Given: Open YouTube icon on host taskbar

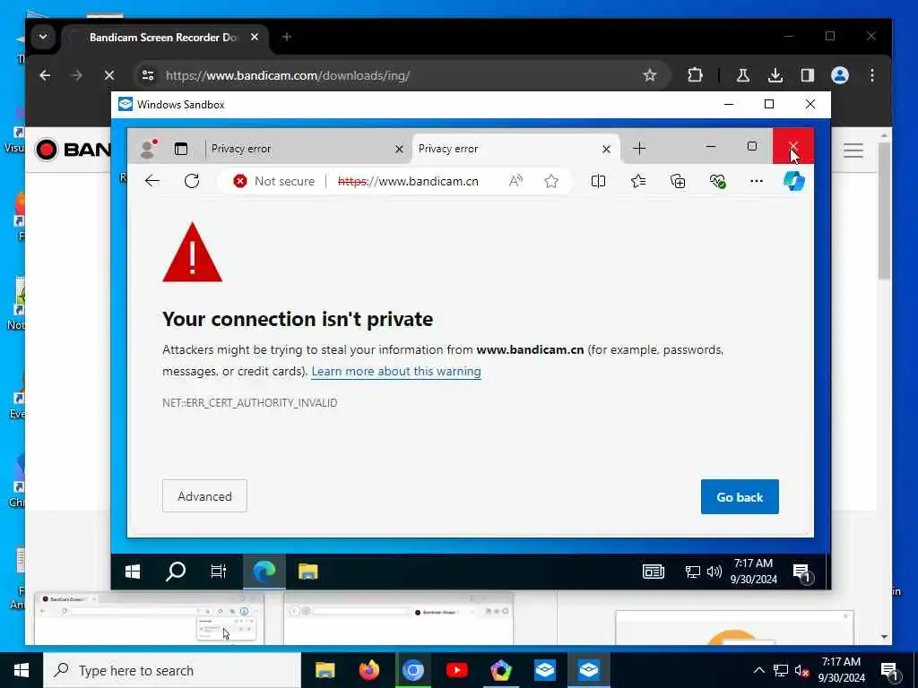Looking at the screenshot, I should (456, 670).
